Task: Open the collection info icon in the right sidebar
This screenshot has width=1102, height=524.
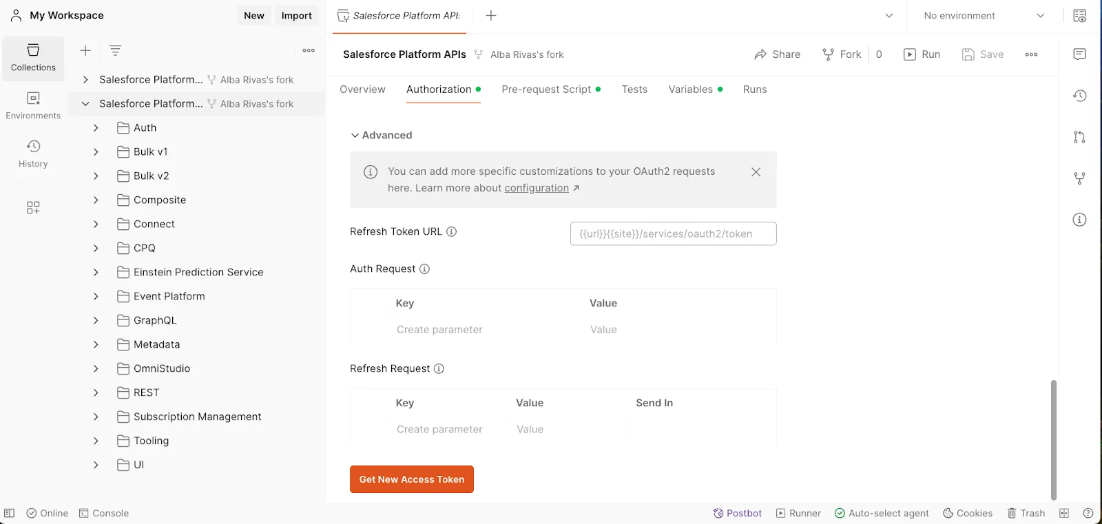Action: (x=1079, y=220)
